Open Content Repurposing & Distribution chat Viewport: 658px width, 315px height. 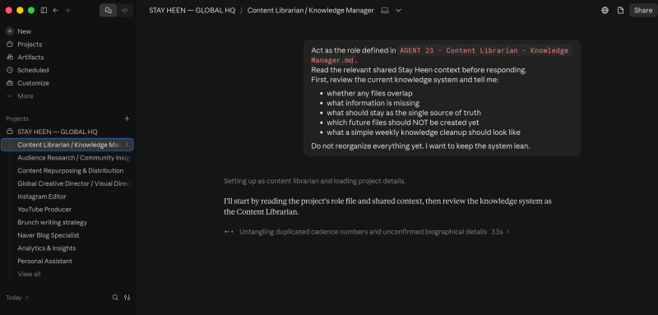pos(71,171)
